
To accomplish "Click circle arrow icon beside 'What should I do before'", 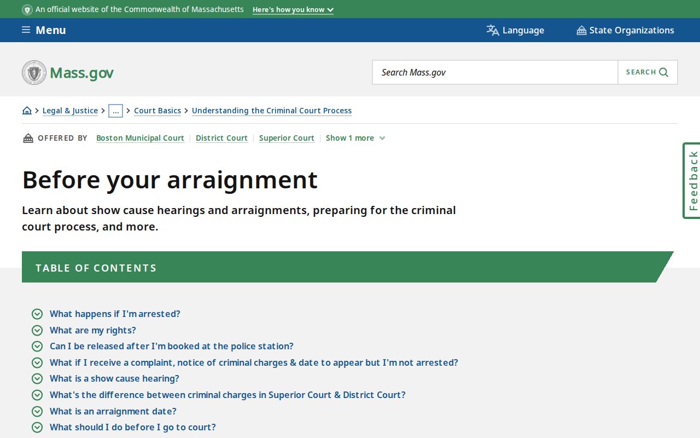I will [x=37, y=427].
